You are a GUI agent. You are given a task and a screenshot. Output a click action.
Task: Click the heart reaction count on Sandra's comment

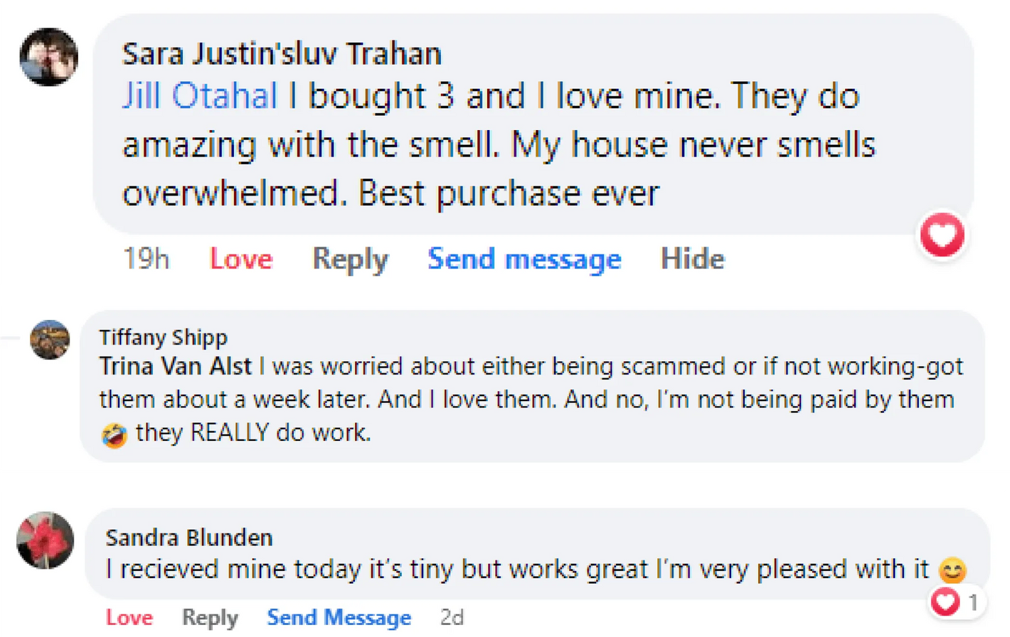(x=956, y=603)
